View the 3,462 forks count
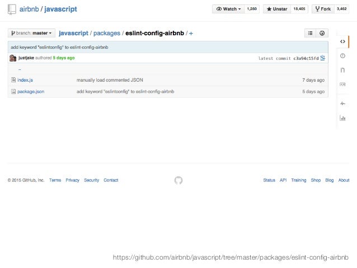This screenshot has width=357, height=268. click(341, 9)
